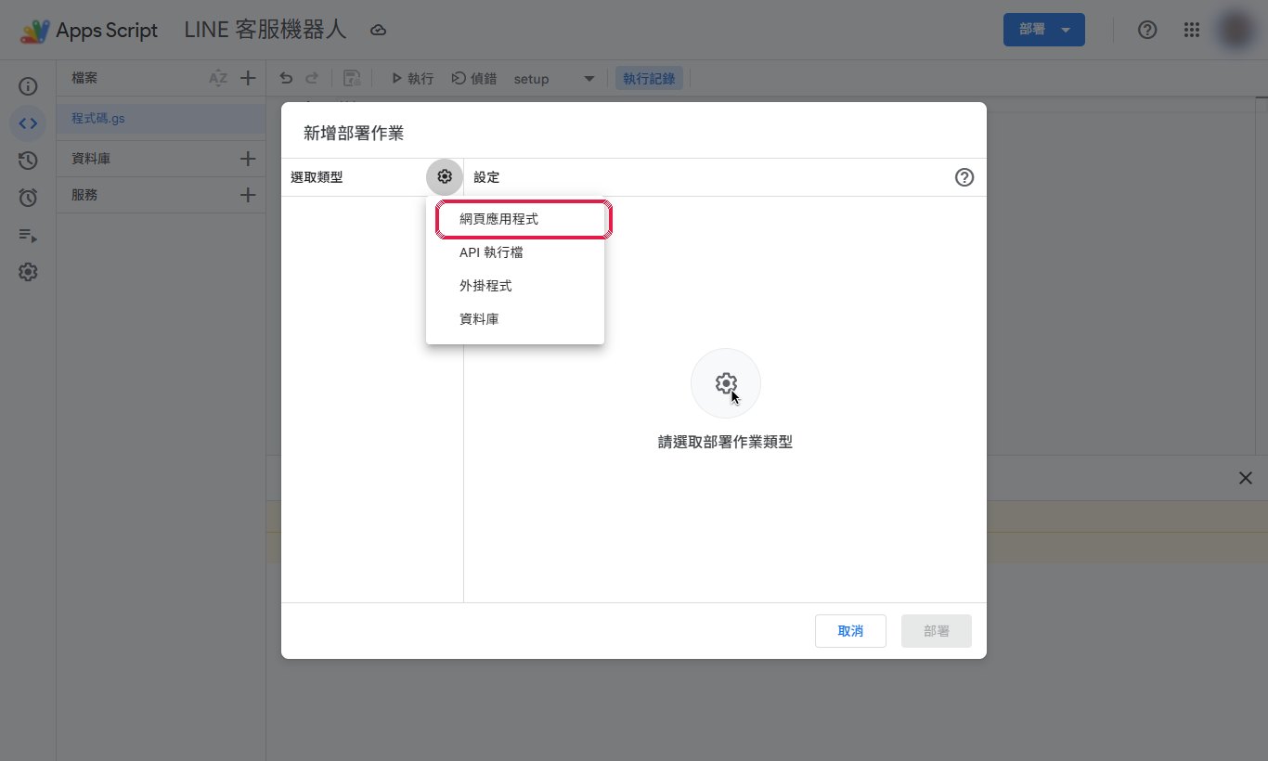Open Project Settings gear in sidebar
Image resolution: width=1268 pixels, height=761 pixels.
coord(28,272)
